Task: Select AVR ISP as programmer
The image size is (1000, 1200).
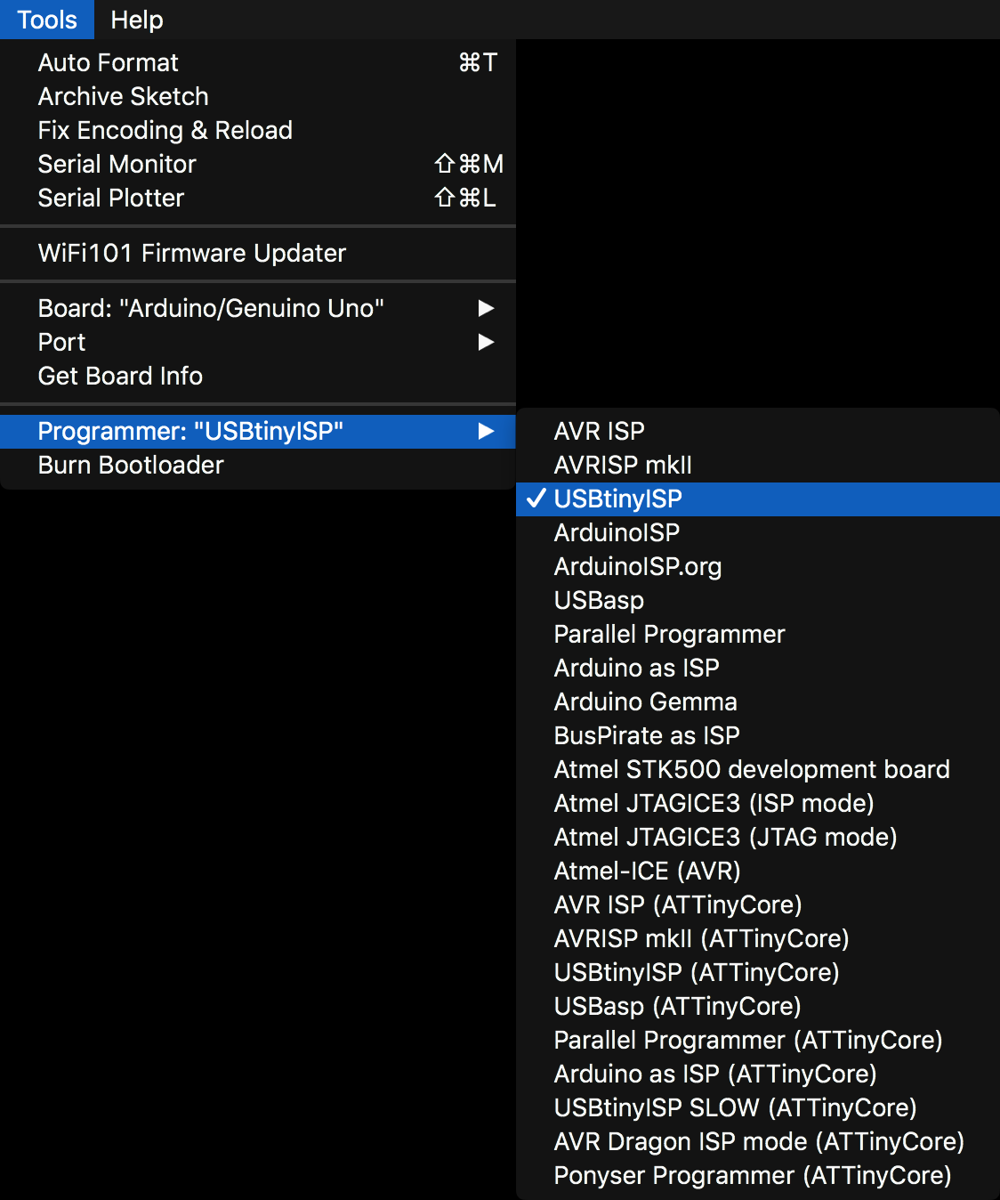Action: coord(599,431)
